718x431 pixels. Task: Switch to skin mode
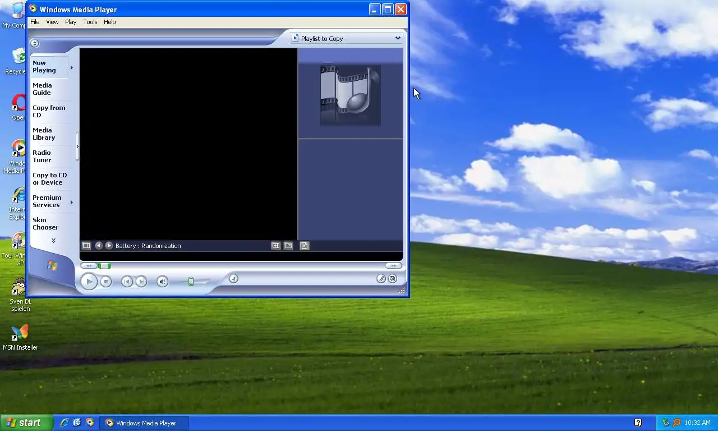click(393, 278)
